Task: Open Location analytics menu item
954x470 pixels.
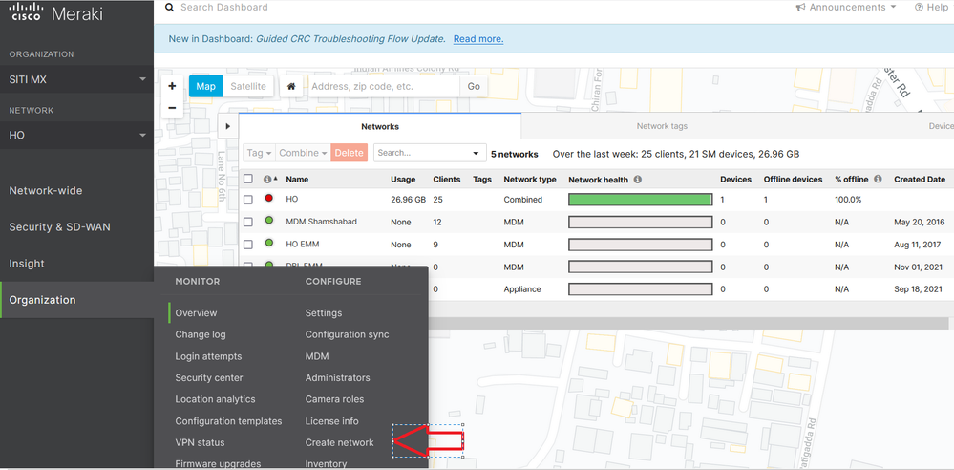Action: pos(216,399)
